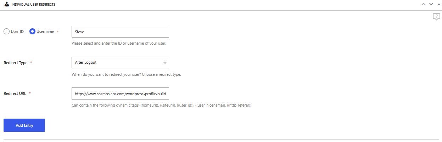Viewport: 442px width, 142px height.
Task: Click the chevron arrow of Redirect Type select
Action: (x=165, y=63)
